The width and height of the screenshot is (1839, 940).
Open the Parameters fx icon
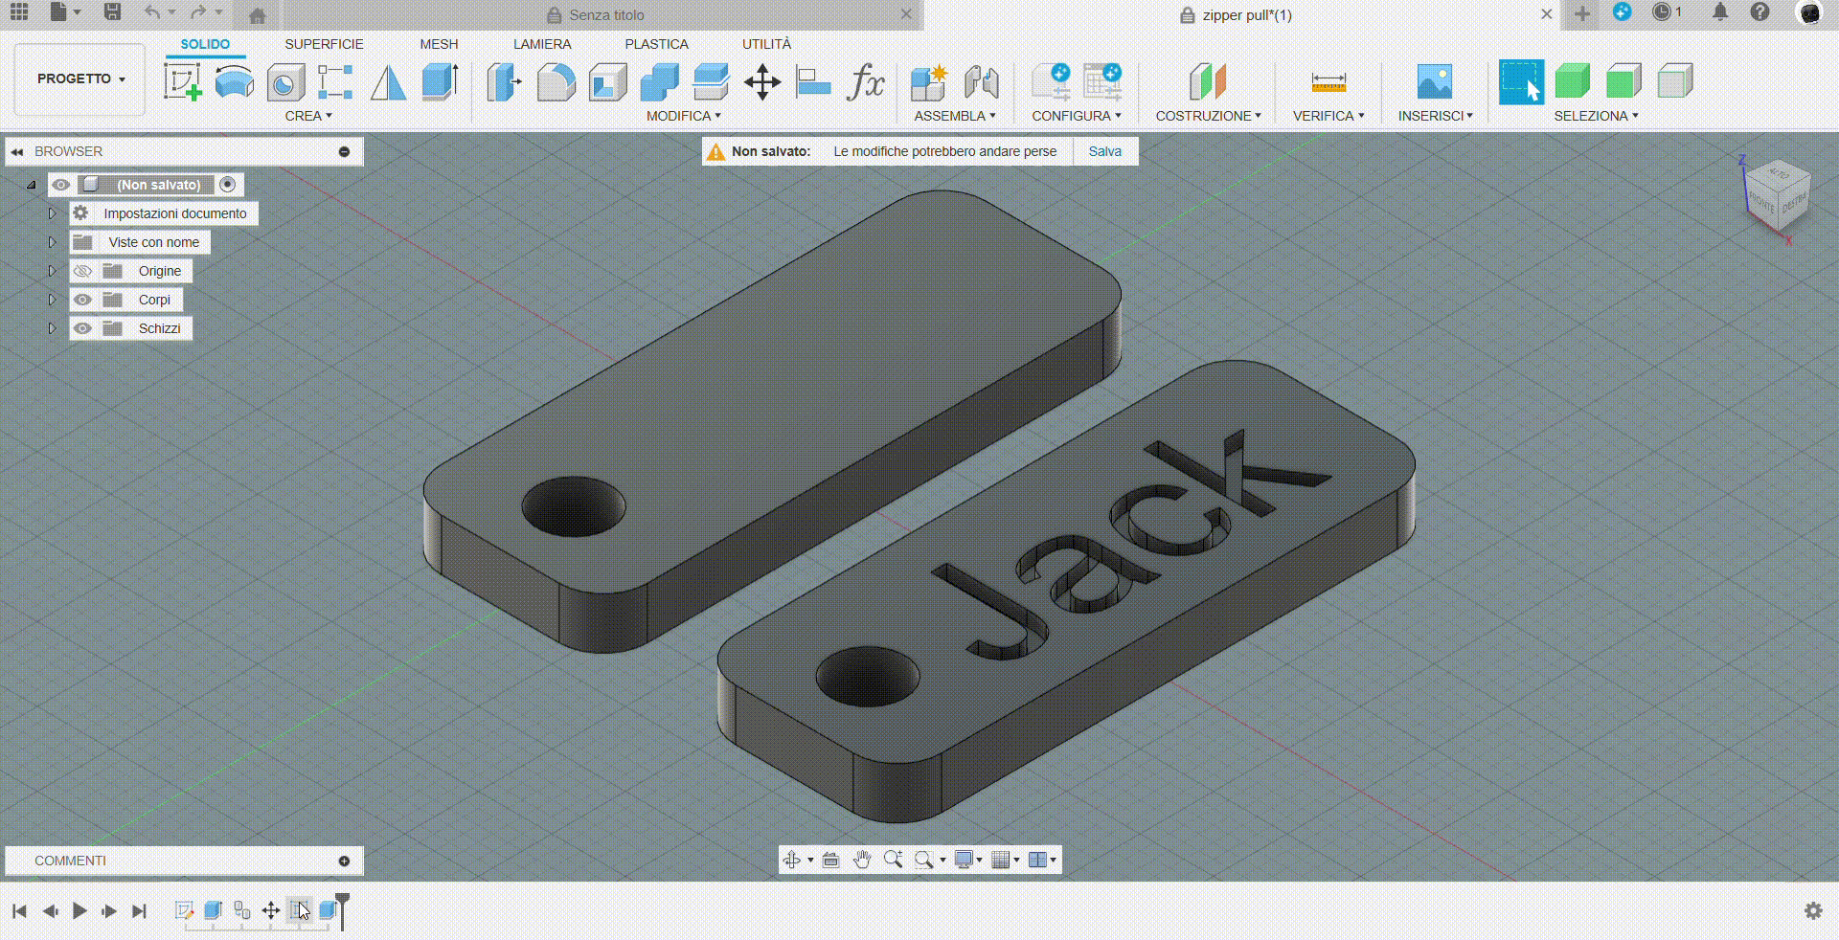[x=865, y=82]
